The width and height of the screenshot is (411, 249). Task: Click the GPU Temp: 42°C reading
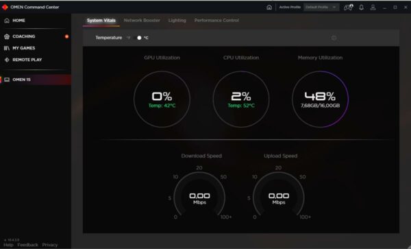pyautogui.click(x=162, y=106)
